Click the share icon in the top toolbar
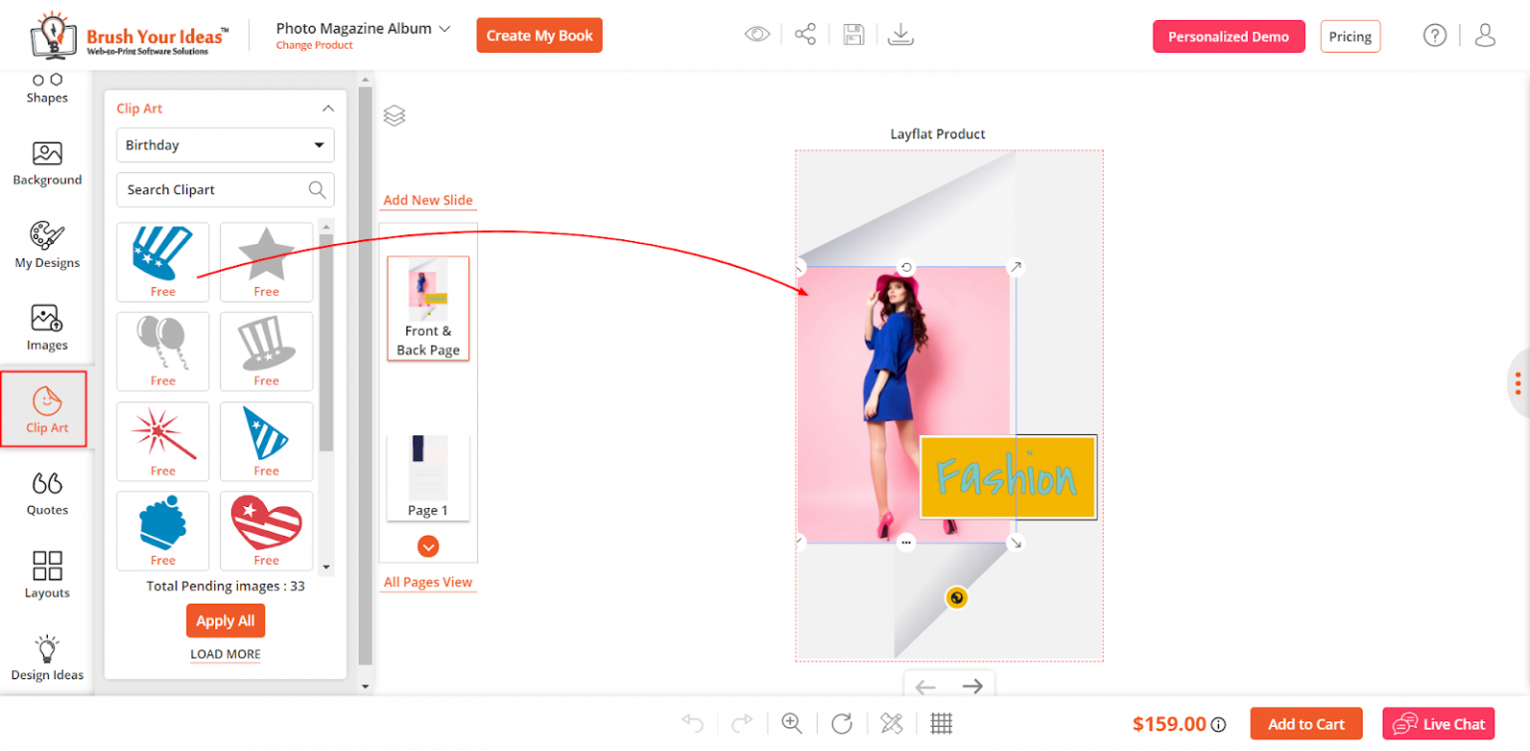Image resolution: width=1530 pixels, height=751 pixels. click(x=805, y=33)
